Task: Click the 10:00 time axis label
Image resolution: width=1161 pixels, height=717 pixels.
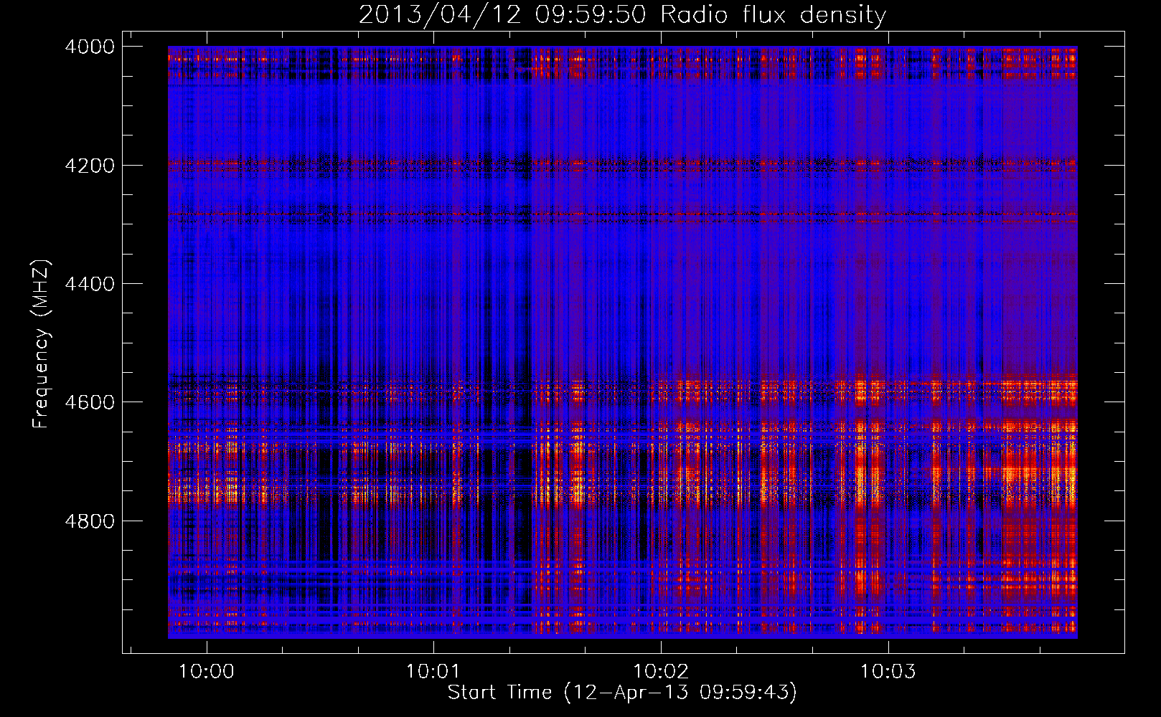Action: tap(207, 672)
